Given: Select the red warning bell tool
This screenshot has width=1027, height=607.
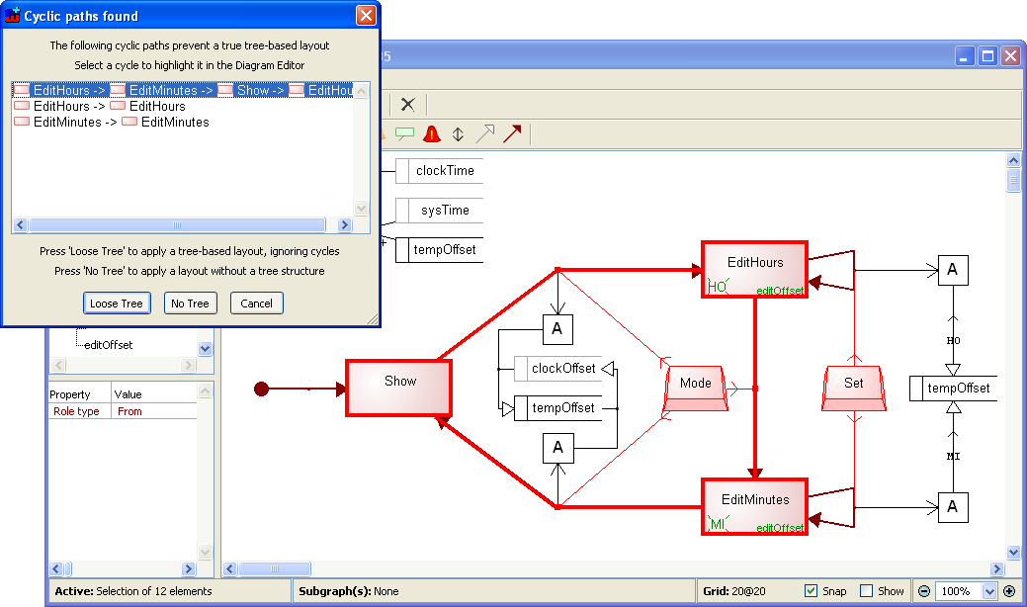Looking at the screenshot, I should [x=431, y=133].
